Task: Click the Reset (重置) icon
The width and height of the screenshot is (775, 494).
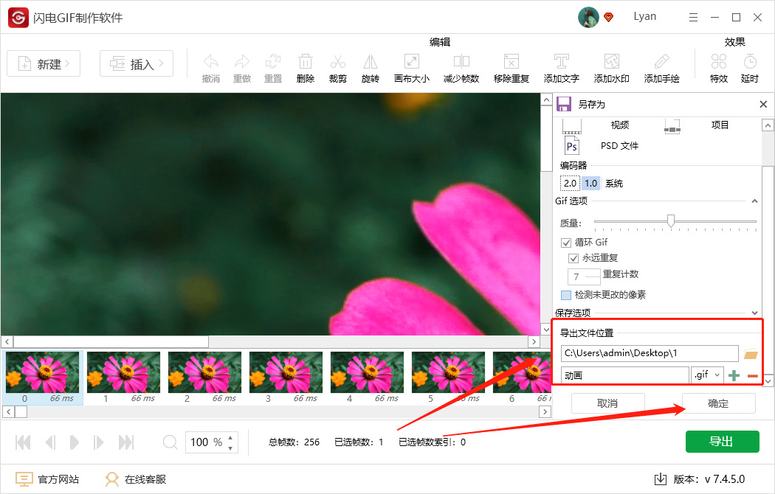Action: pos(273,62)
